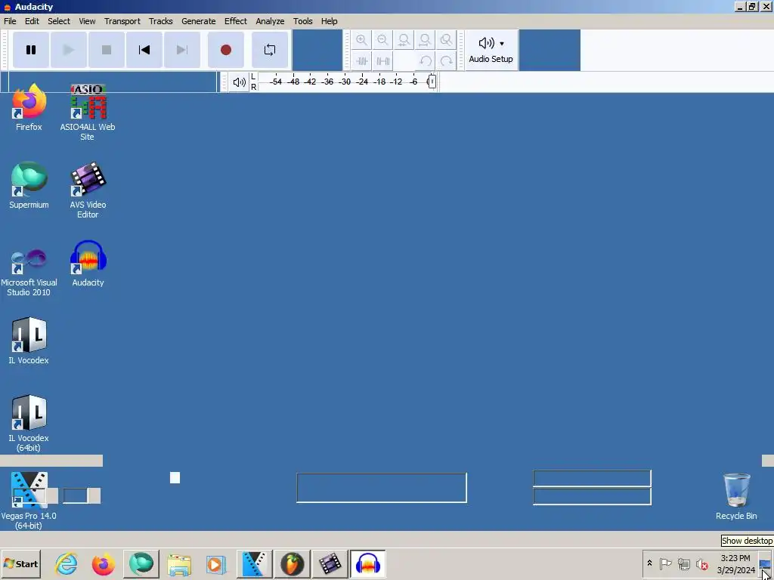Click the Action Center flag icon

coord(665,563)
